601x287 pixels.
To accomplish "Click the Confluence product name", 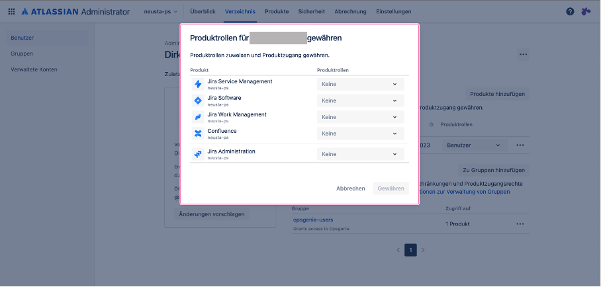I will click(x=222, y=131).
